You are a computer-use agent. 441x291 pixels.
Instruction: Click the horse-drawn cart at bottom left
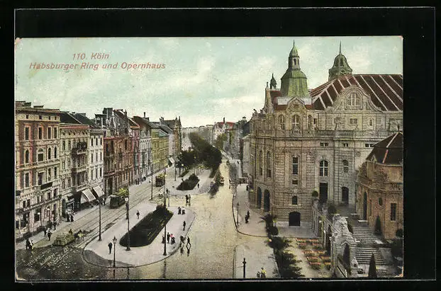(65, 239)
